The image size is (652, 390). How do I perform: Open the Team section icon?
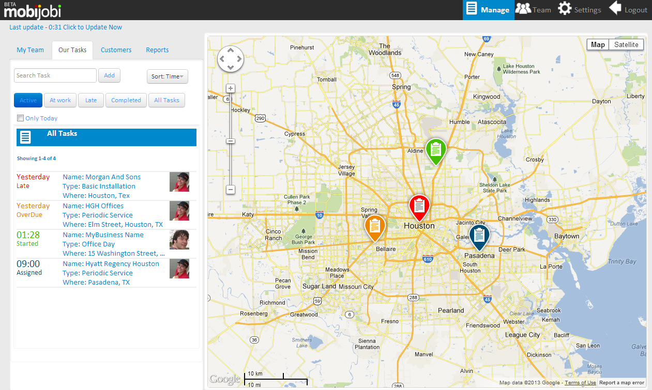[524, 9]
